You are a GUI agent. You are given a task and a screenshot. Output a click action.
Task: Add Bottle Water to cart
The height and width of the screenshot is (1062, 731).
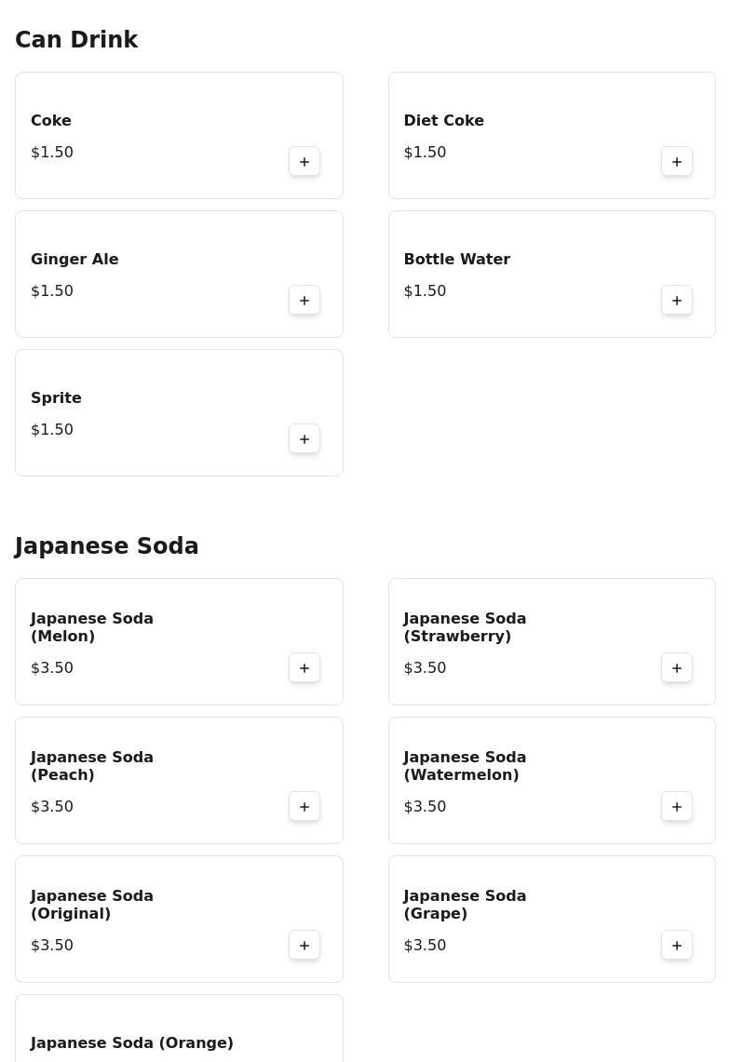coord(677,301)
